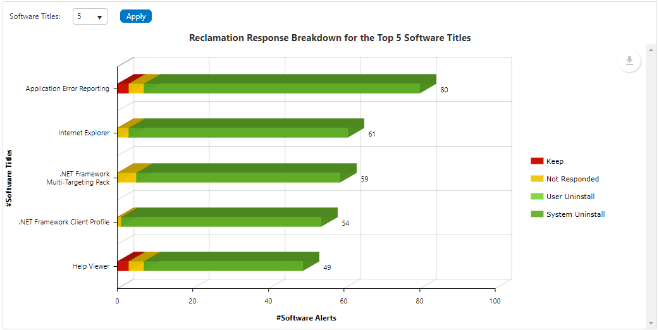Click the Help Viewer red Keep segment

point(123,266)
